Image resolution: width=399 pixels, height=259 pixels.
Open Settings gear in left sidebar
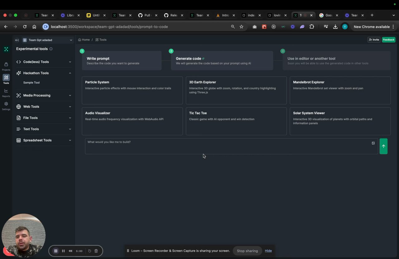[x=6, y=106]
